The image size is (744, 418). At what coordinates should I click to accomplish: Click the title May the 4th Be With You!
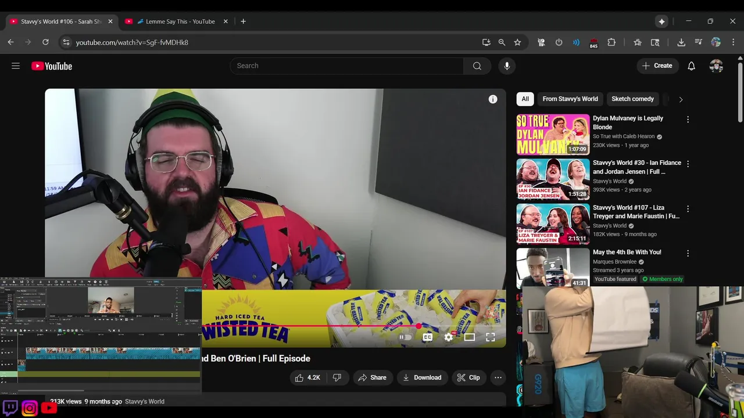[x=627, y=252]
